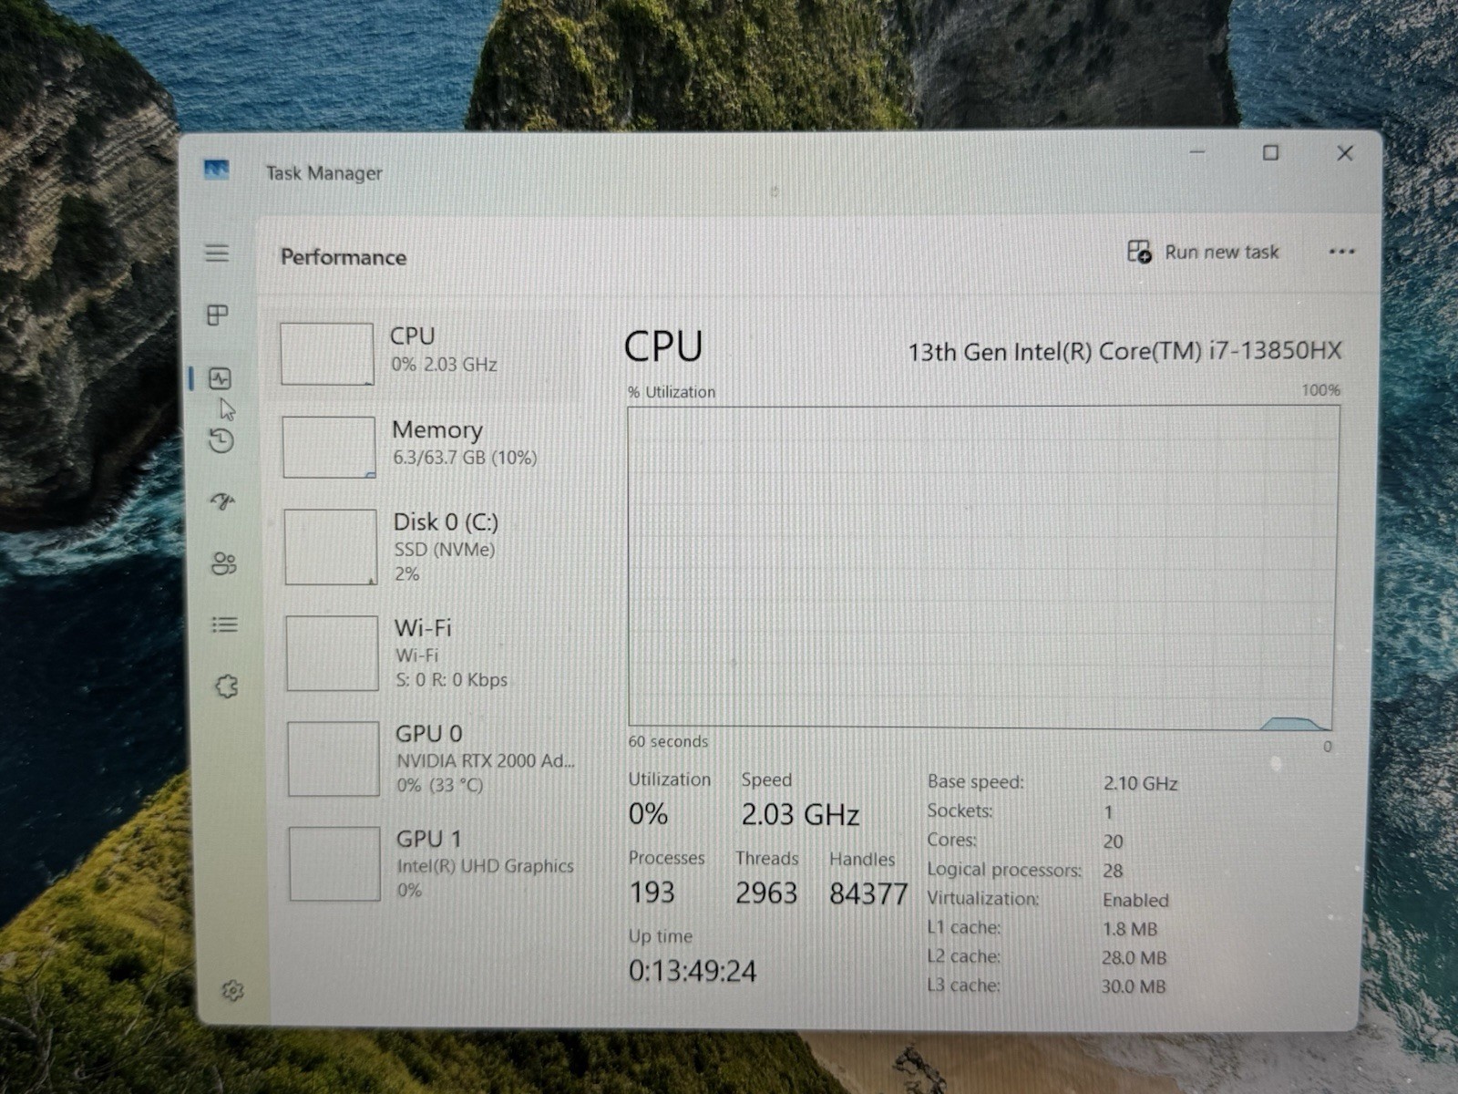This screenshot has width=1458, height=1094.
Task: Click the Handles count 84377
Action: pos(868,893)
